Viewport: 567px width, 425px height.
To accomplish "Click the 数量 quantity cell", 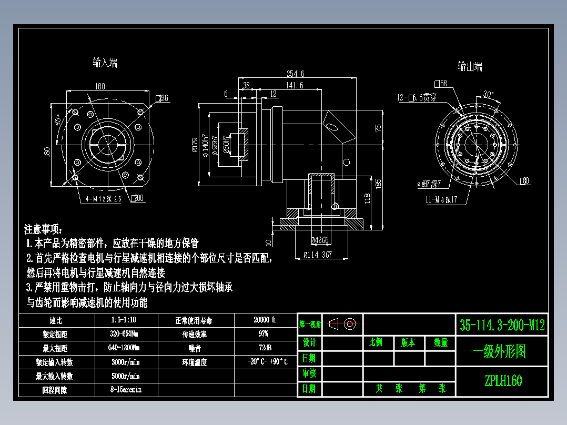I will [x=442, y=342].
